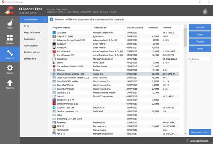Click the Rinomina button

[200, 42]
